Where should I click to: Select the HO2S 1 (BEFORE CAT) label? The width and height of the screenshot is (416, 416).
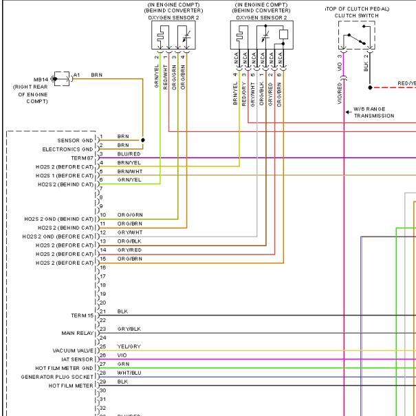pos(65,175)
